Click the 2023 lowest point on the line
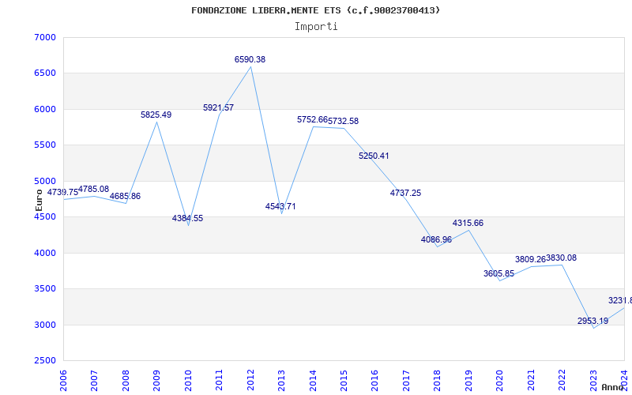 (x=594, y=328)
